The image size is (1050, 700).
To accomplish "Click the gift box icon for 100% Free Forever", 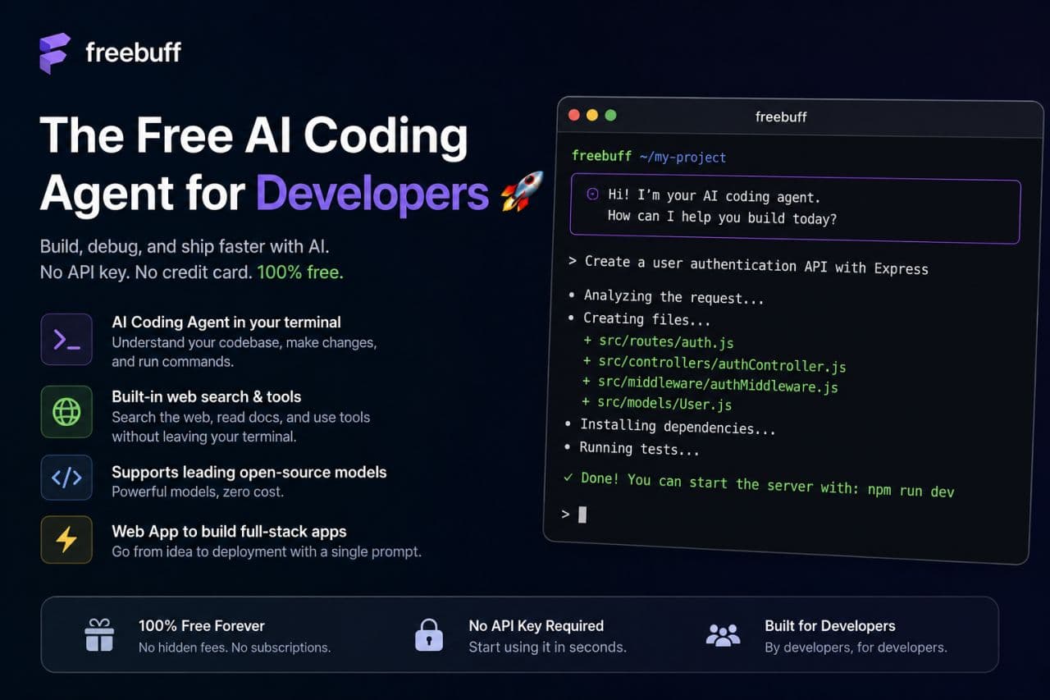I will 99,635.
